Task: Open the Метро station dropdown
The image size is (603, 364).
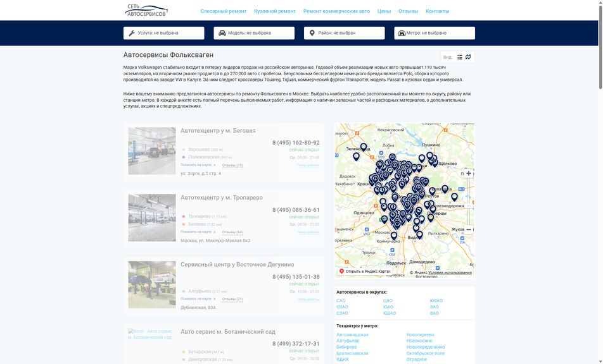Action: coord(435,33)
